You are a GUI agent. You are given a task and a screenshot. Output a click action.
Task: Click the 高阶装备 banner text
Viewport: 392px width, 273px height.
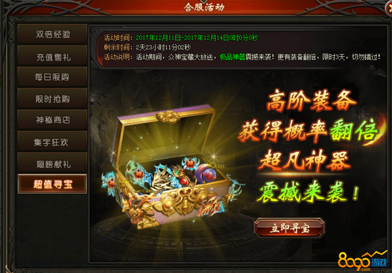tap(311, 100)
